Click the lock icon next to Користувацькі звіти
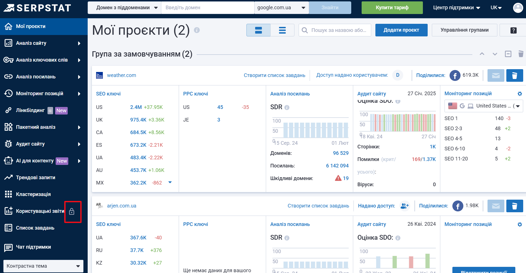The width and height of the screenshot is (526, 273). click(72, 211)
